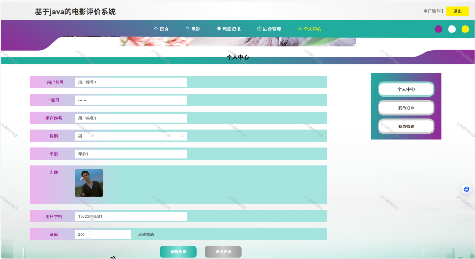This screenshot has height=259, width=475.
Task: Open the blue floating assistant icon
Action: tap(467, 189)
